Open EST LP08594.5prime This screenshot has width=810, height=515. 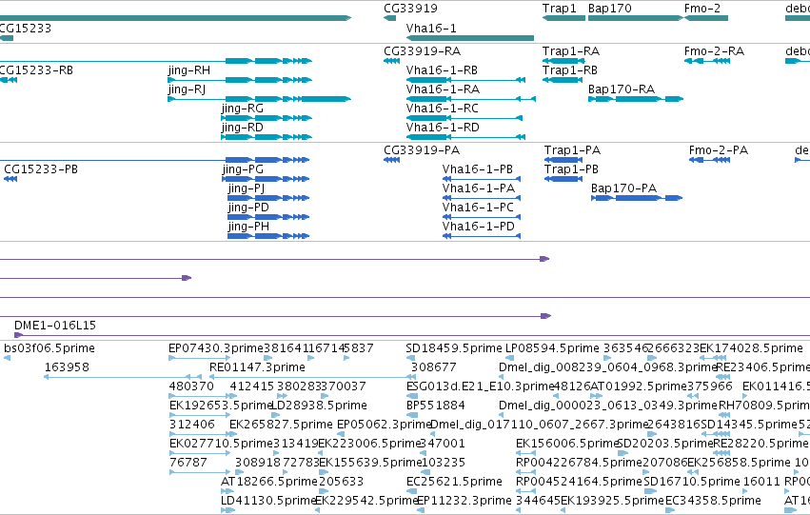[x=510, y=357]
